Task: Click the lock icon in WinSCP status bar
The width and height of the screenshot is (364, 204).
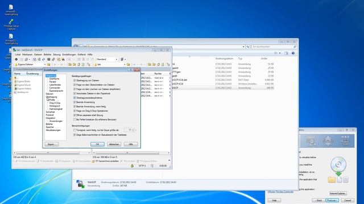Action: coord(132,166)
